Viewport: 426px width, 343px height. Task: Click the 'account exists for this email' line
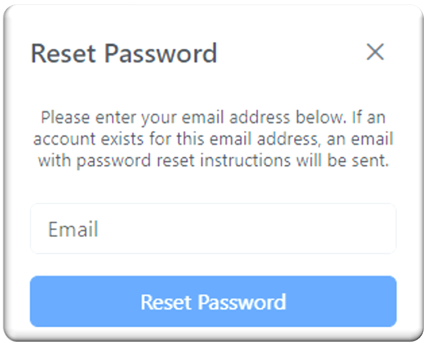[x=213, y=139]
